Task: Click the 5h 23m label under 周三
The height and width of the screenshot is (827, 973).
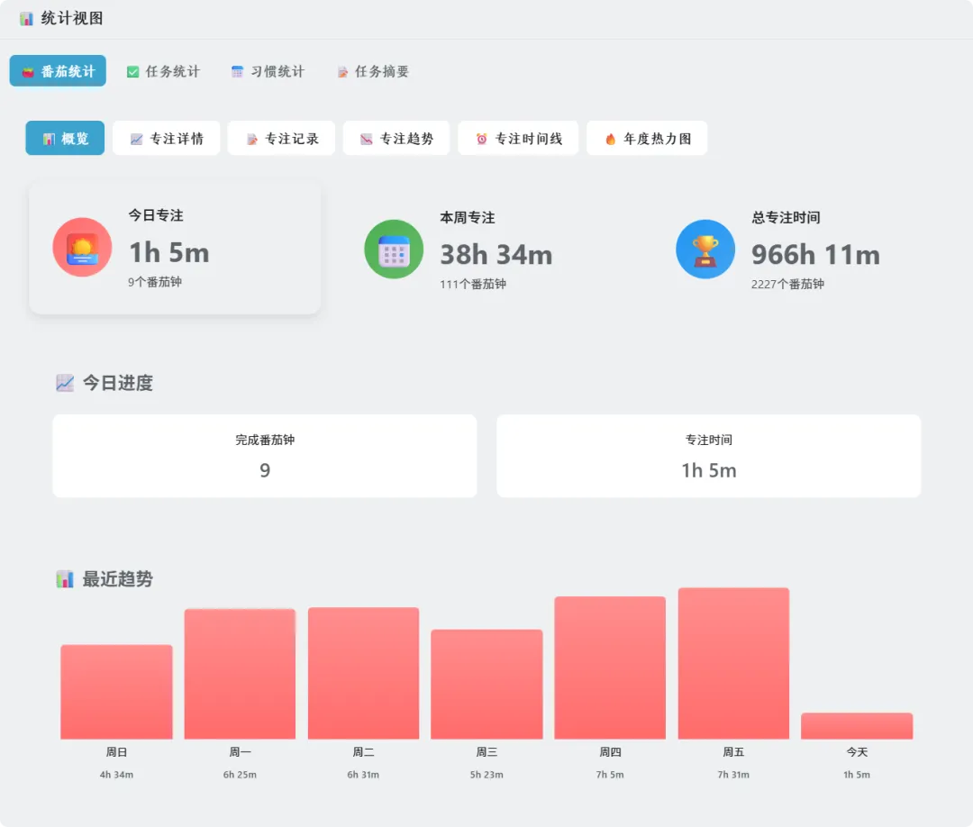Action: click(487, 775)
